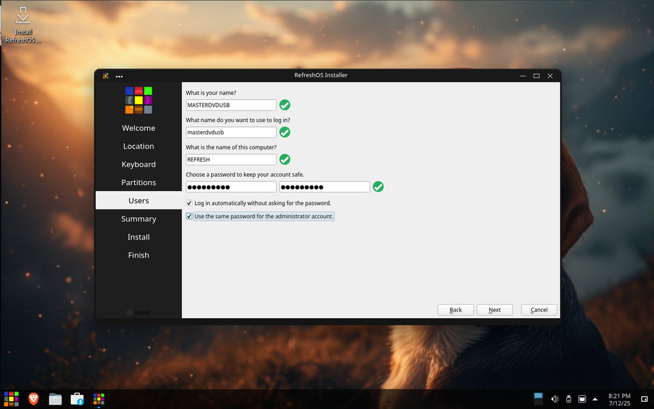Switch to RefreshOS Installer taskbar icon
654x409 pixels.
[99, 399]
